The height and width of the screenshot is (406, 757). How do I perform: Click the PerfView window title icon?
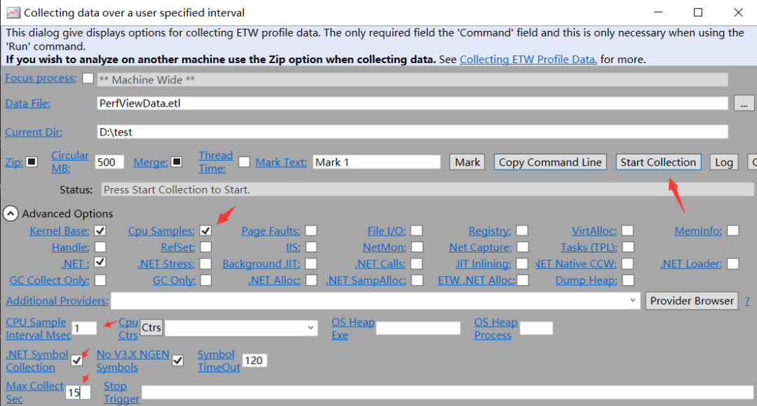(x=13, y=13)
